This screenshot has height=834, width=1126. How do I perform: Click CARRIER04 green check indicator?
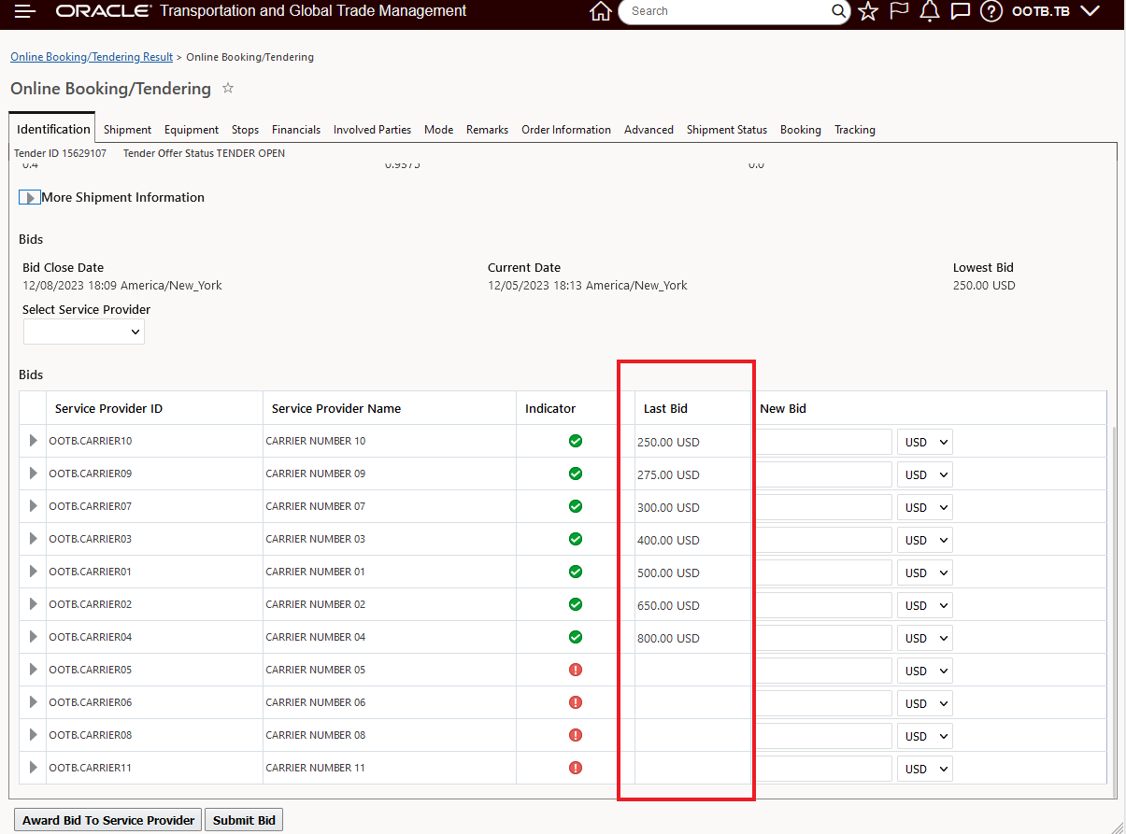tap(576, 637)
